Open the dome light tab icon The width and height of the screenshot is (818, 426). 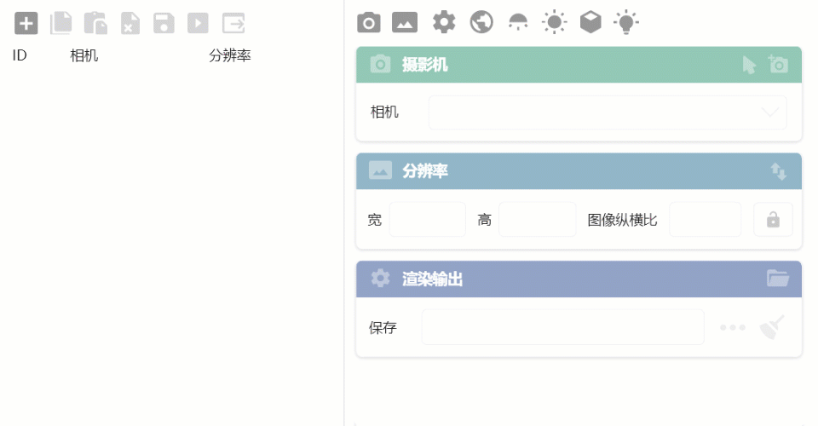pyautogui.click(x=518, y=22)
